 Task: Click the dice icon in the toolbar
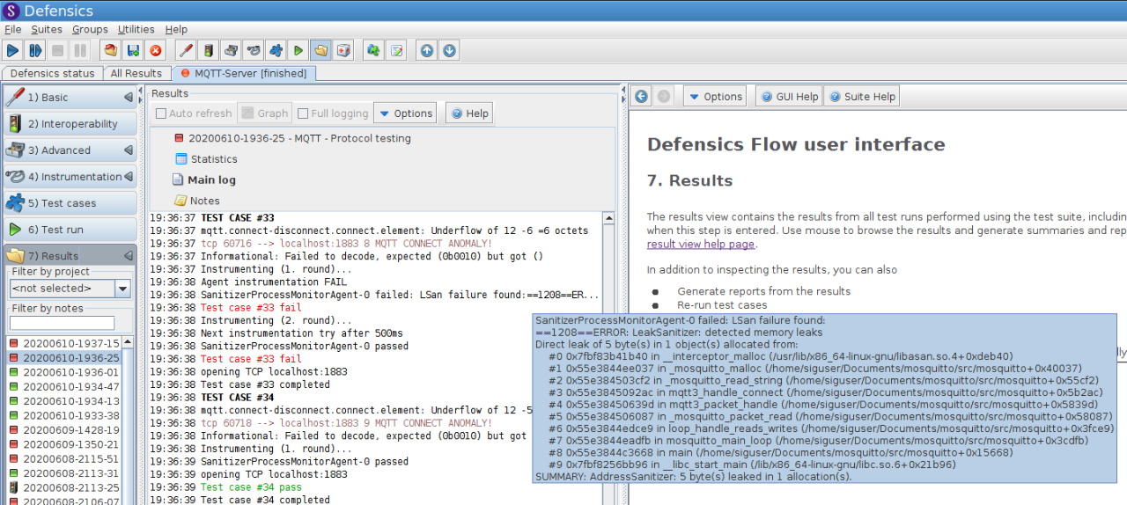(x=344, y=51)
